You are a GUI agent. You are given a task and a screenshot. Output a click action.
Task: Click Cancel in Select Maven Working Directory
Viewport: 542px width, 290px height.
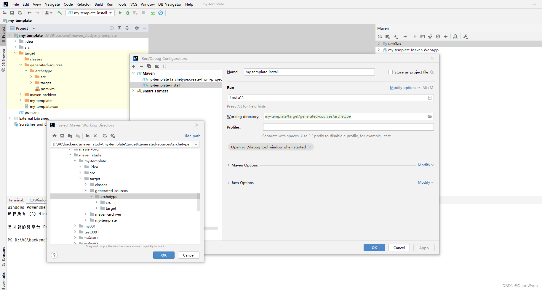coord(189,255)
